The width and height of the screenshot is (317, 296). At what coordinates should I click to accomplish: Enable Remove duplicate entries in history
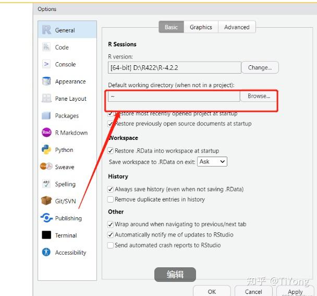tap(111, 199)
